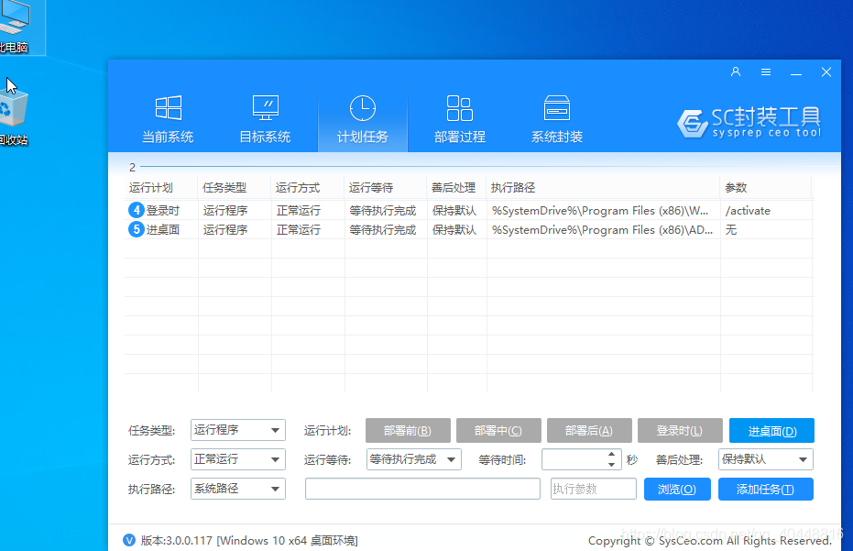Increase wait time with the stepper arrow
The height and width of the screenshot is (551, 853).
pyautogui.click(x=612, y=456)
